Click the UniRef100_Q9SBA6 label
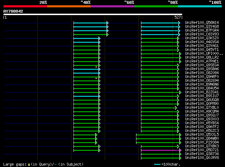225x167 pixels. click(202, 69)
